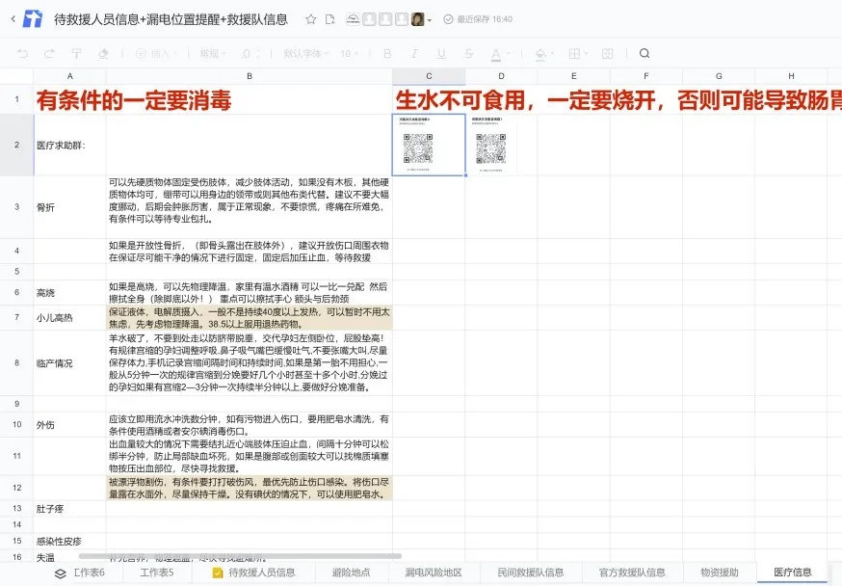Open the first collaborator avatar icon
The image size is (842, 586).
[353, 19]
